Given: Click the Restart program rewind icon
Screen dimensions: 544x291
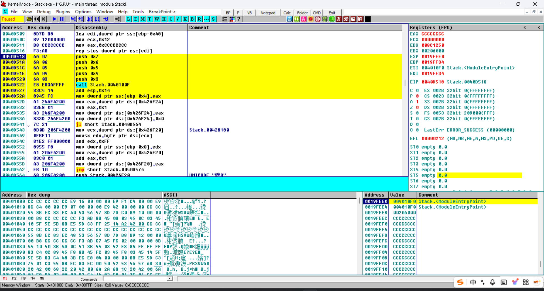Looking at the screenshot, I should pyautogui.click(x=37, y=19).
